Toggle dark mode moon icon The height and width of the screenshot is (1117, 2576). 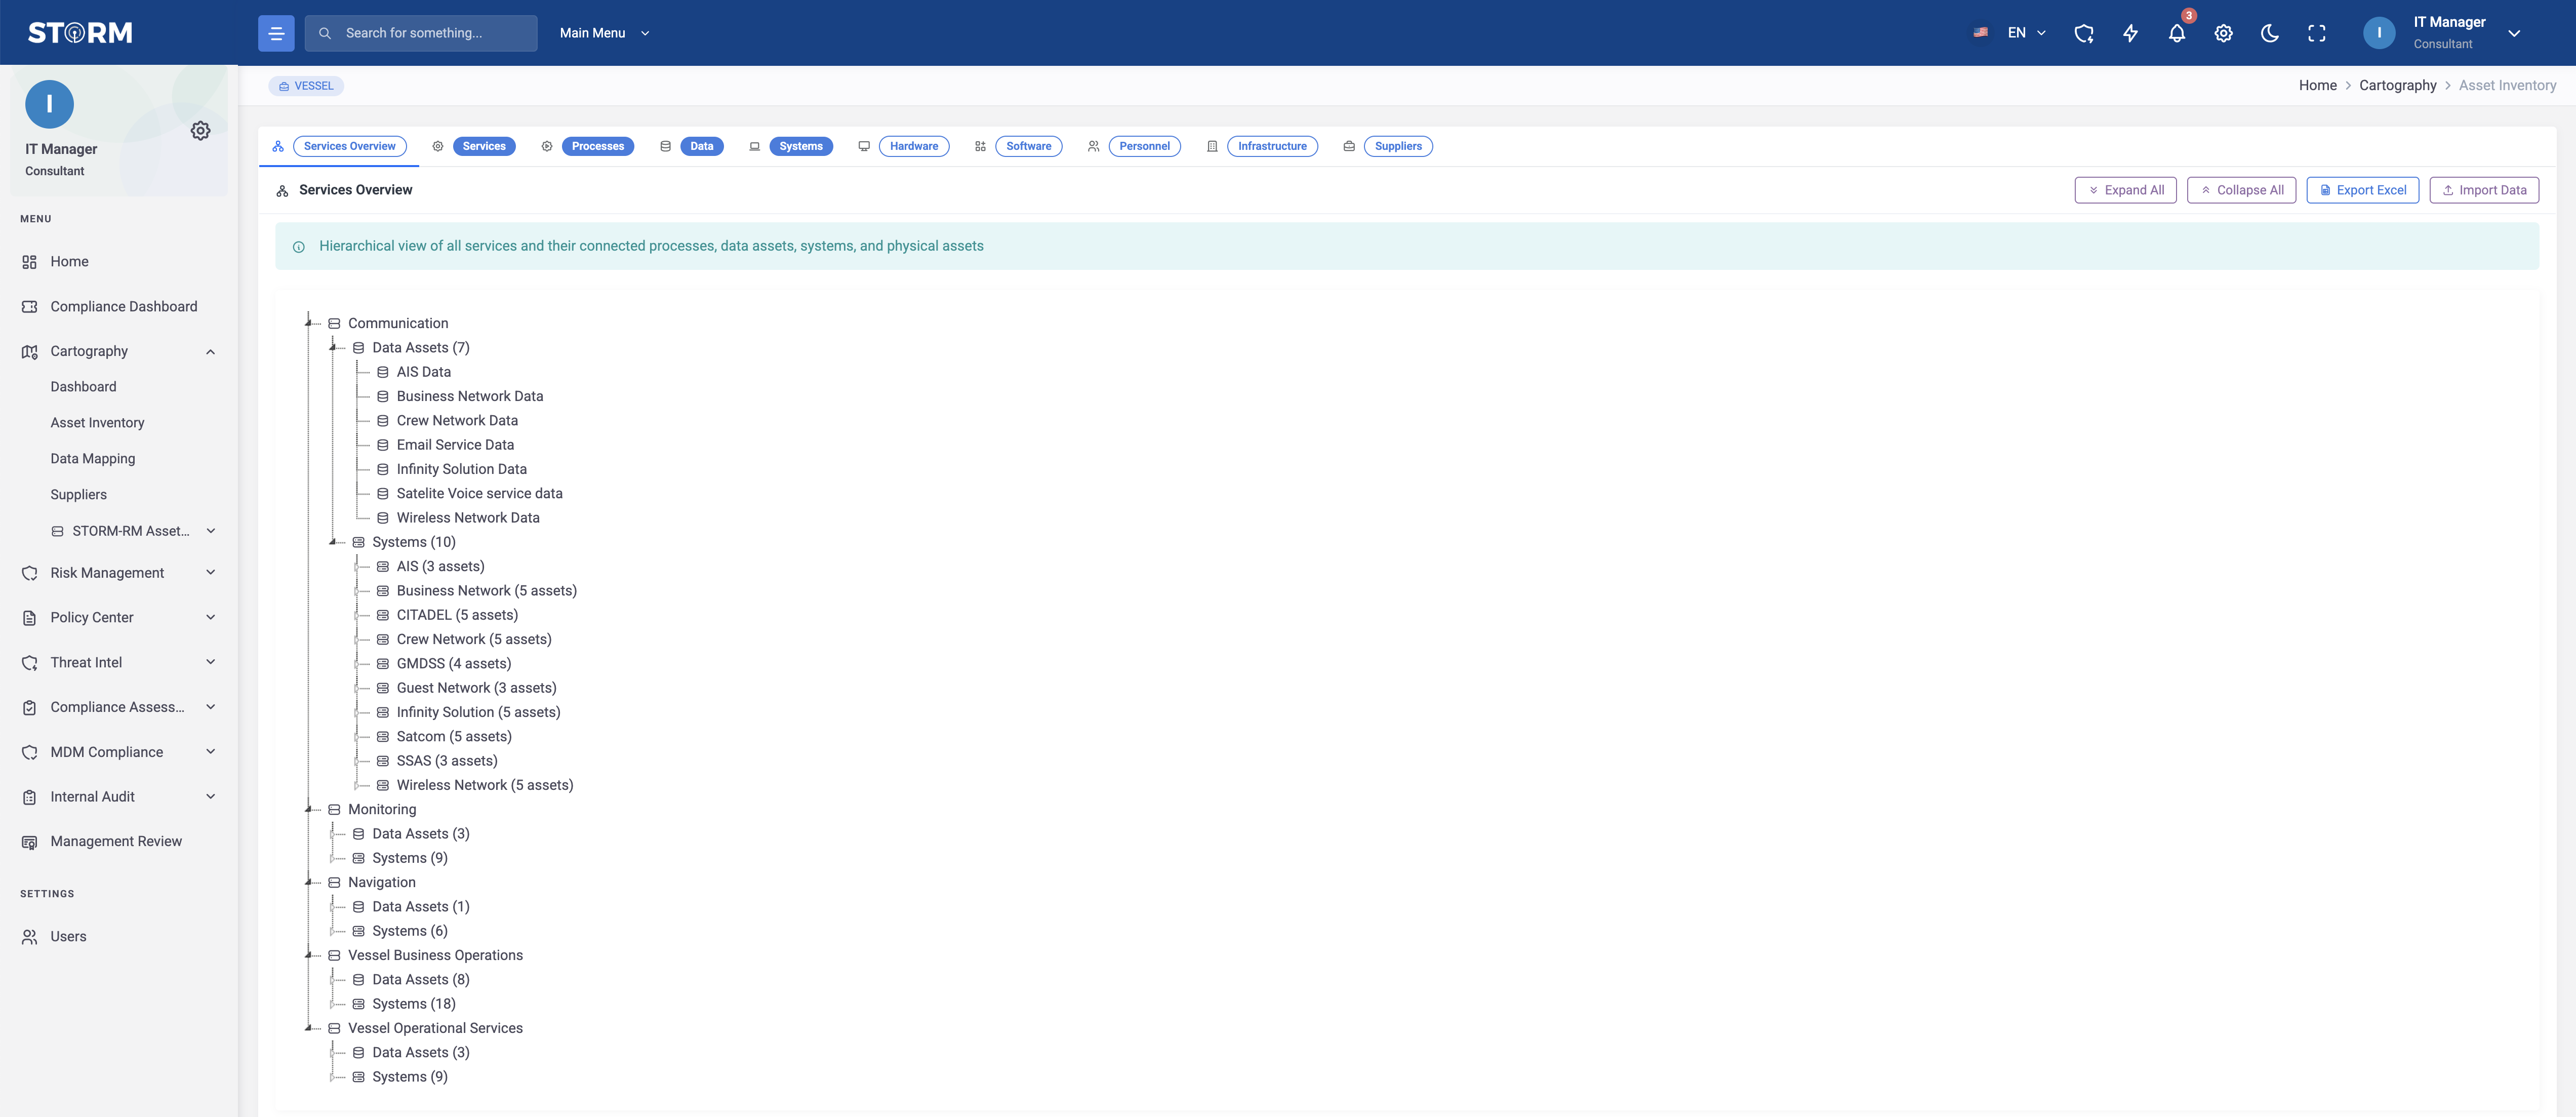click(2270, 33)
